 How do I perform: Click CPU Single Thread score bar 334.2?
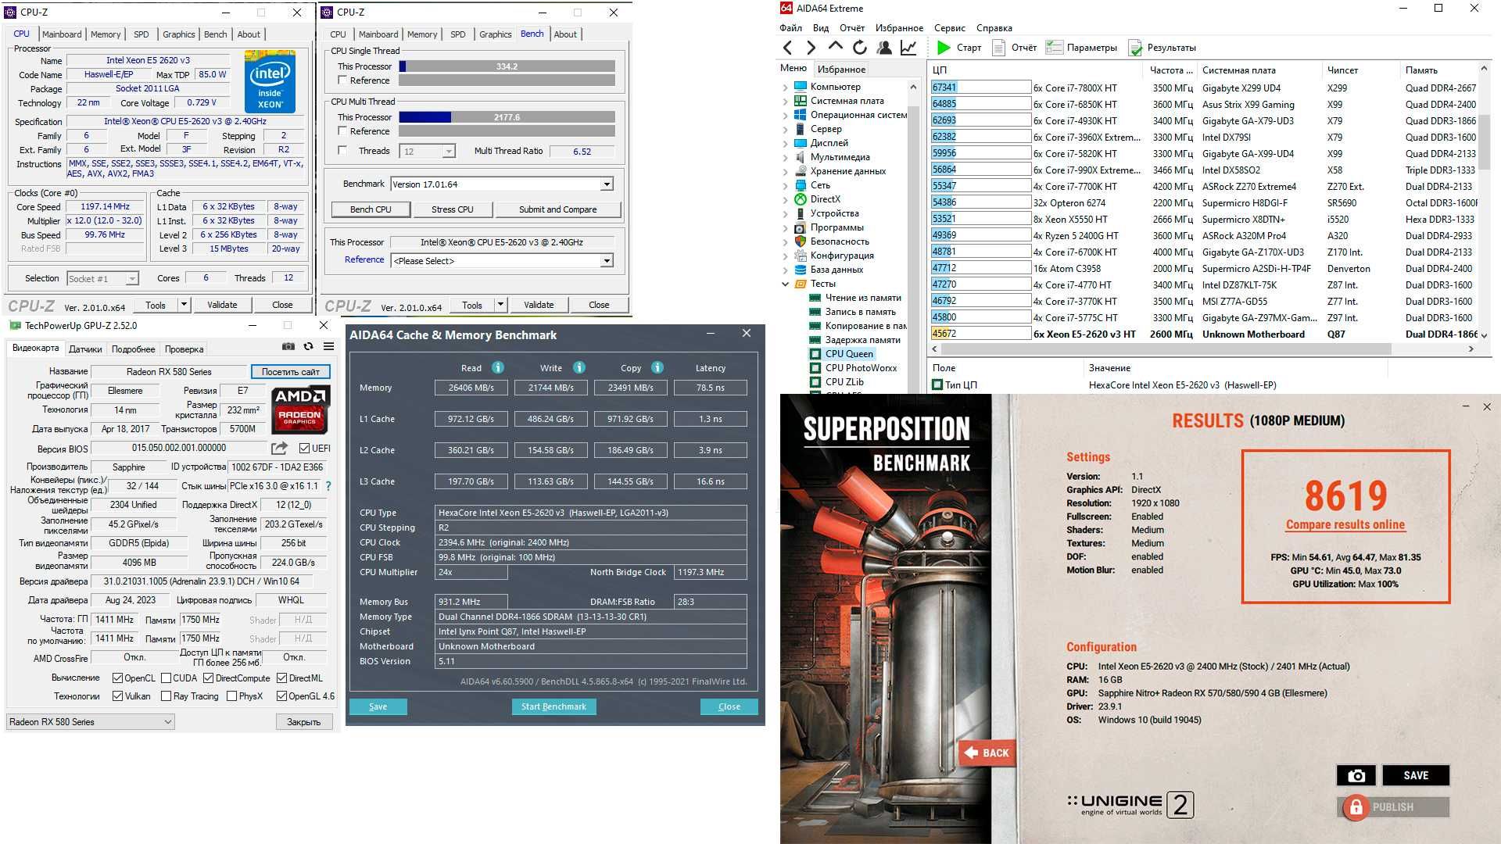(x=507, y=66)
